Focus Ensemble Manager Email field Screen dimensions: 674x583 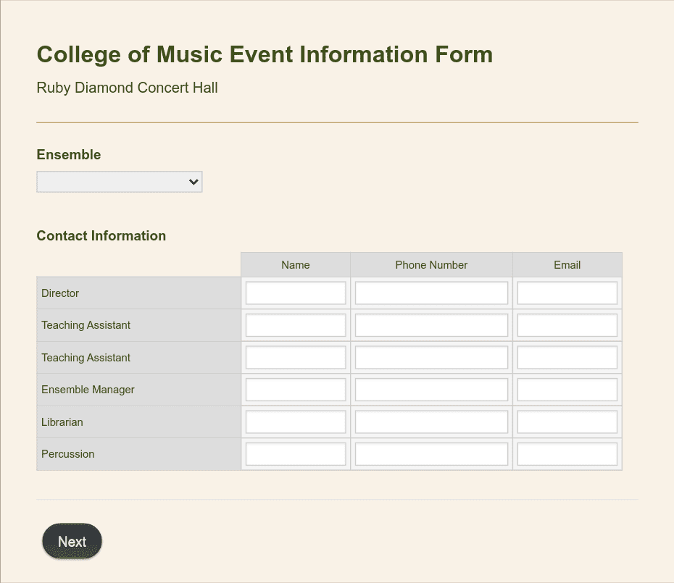(x=567, y=390)
